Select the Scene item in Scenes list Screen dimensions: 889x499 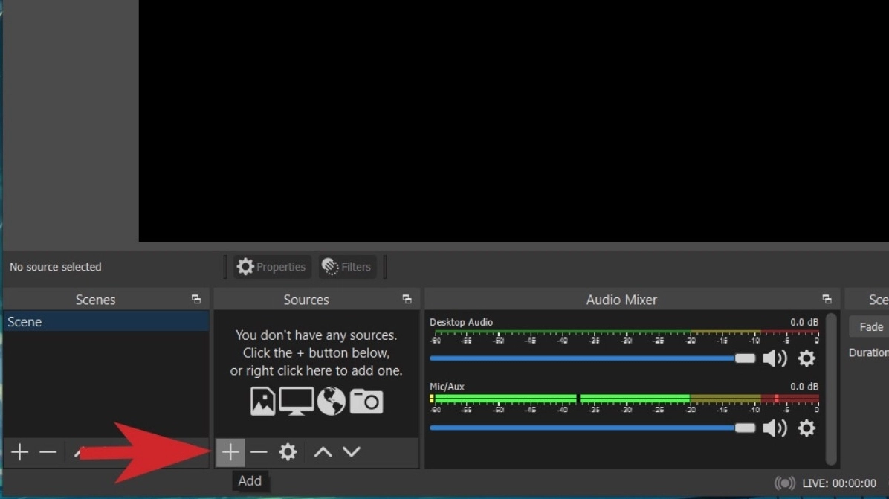106,322
